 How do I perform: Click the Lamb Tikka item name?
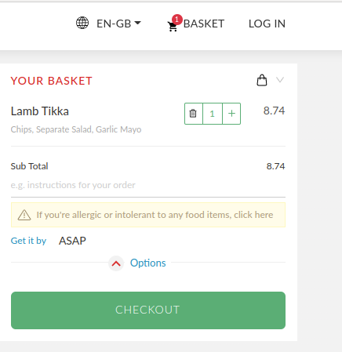40,111
